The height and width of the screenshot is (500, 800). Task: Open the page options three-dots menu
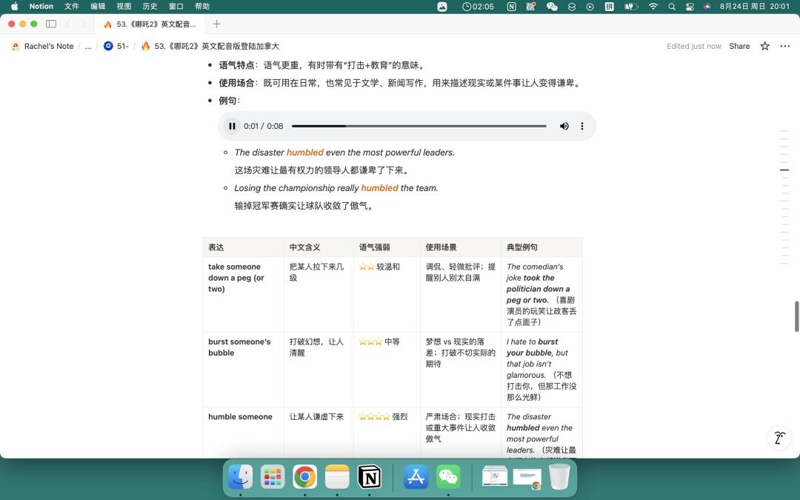(x=784, y=46)
